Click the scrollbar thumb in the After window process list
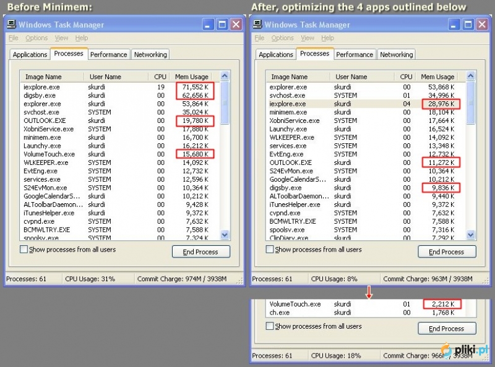Viewport: 495px width, 367px height. point(470,103)
